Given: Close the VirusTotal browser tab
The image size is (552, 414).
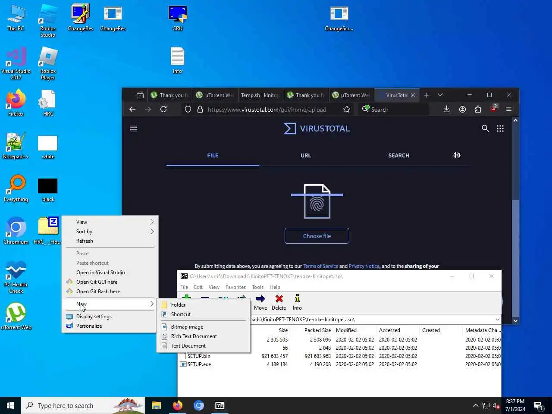Looking at the screenshot, I should coord(413,95).
